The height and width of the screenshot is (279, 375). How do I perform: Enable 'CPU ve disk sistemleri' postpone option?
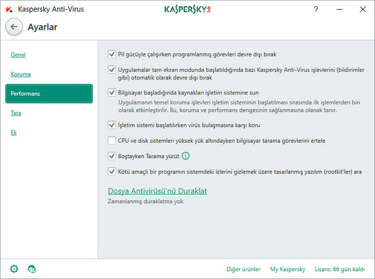[112, 140]
